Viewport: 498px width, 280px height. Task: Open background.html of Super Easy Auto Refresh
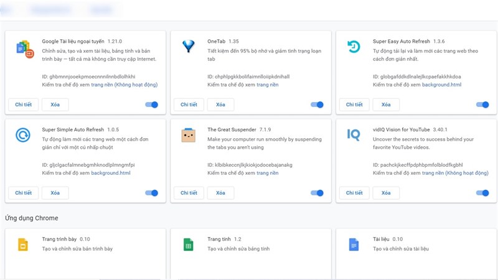[x=441, y=85]
